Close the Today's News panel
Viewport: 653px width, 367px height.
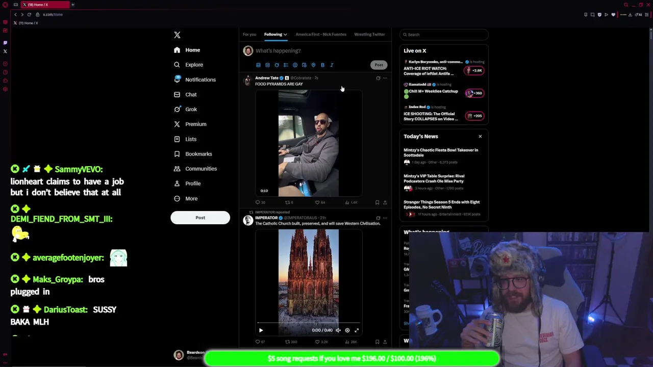tap(480, 136)
